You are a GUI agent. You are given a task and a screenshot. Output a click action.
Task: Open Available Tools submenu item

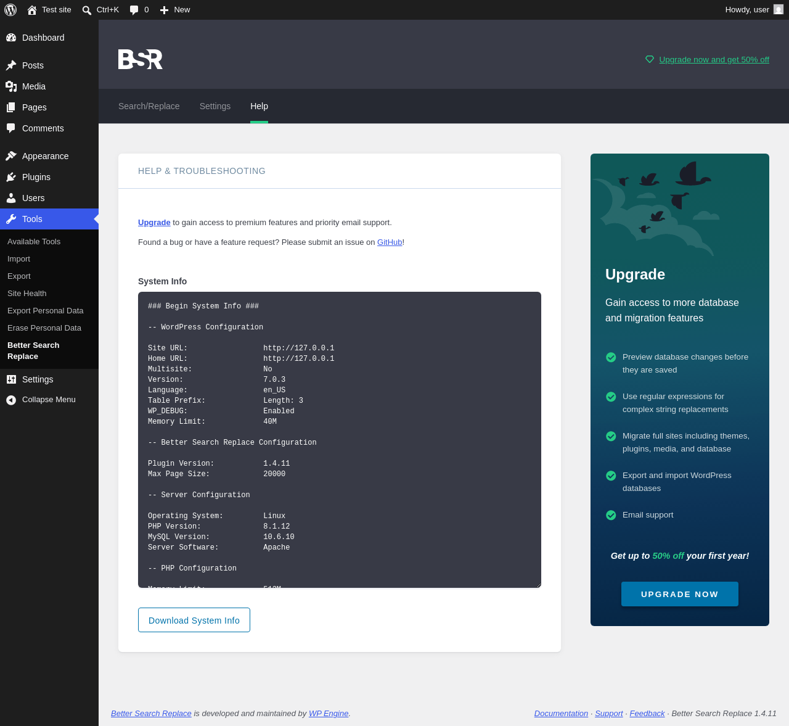point(34,242)
